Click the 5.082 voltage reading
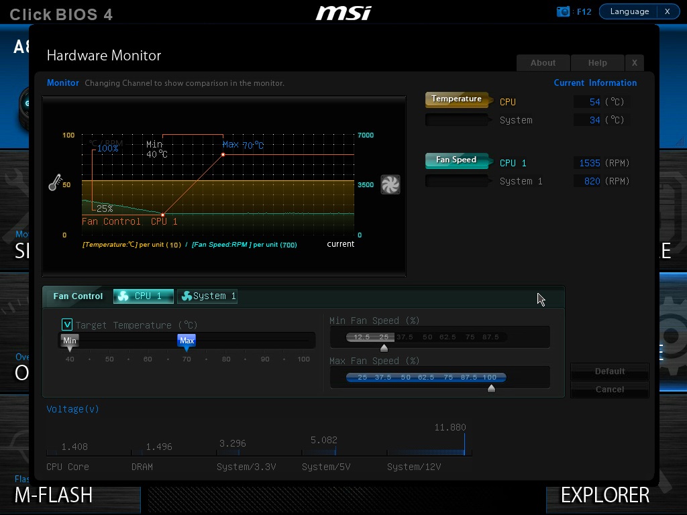Viewport: 687px width, 515px height. [324, 440]
